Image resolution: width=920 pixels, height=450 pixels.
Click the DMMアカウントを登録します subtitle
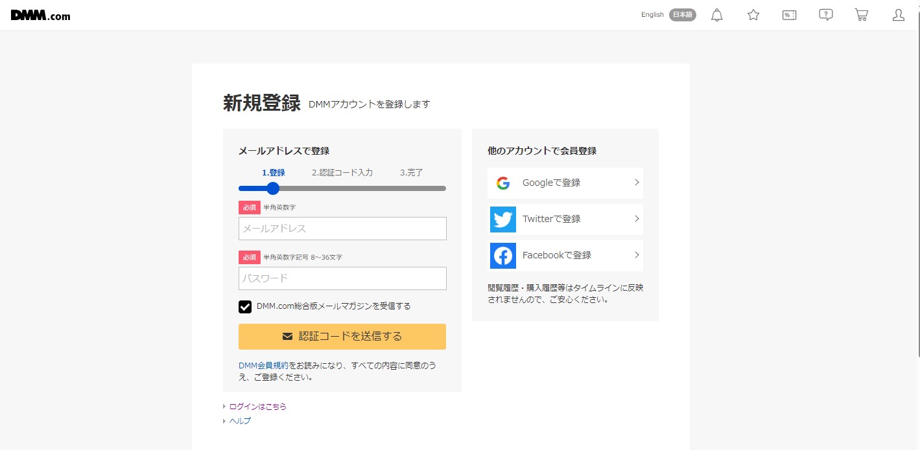(x=370, y=104)
